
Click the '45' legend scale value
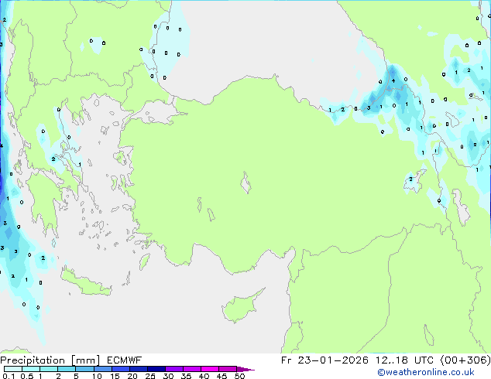pos(221,376)
